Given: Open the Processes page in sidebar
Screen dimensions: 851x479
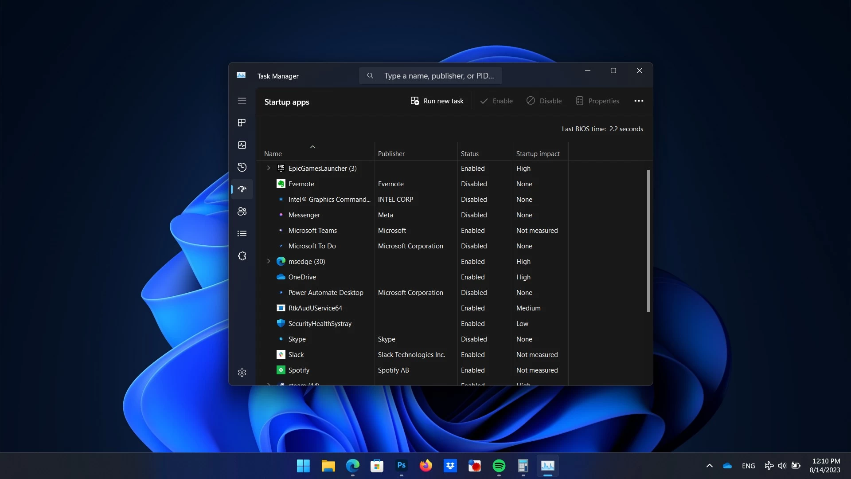Looking at the screenshot, I should pos(242,122).
